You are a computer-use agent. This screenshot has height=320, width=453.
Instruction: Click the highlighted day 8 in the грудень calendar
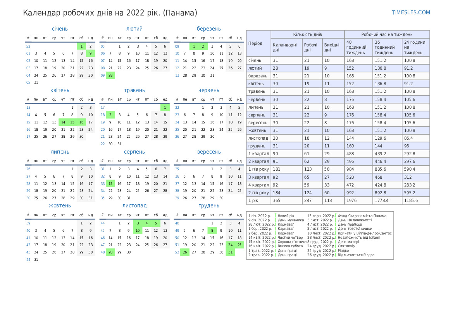(212, 231)
